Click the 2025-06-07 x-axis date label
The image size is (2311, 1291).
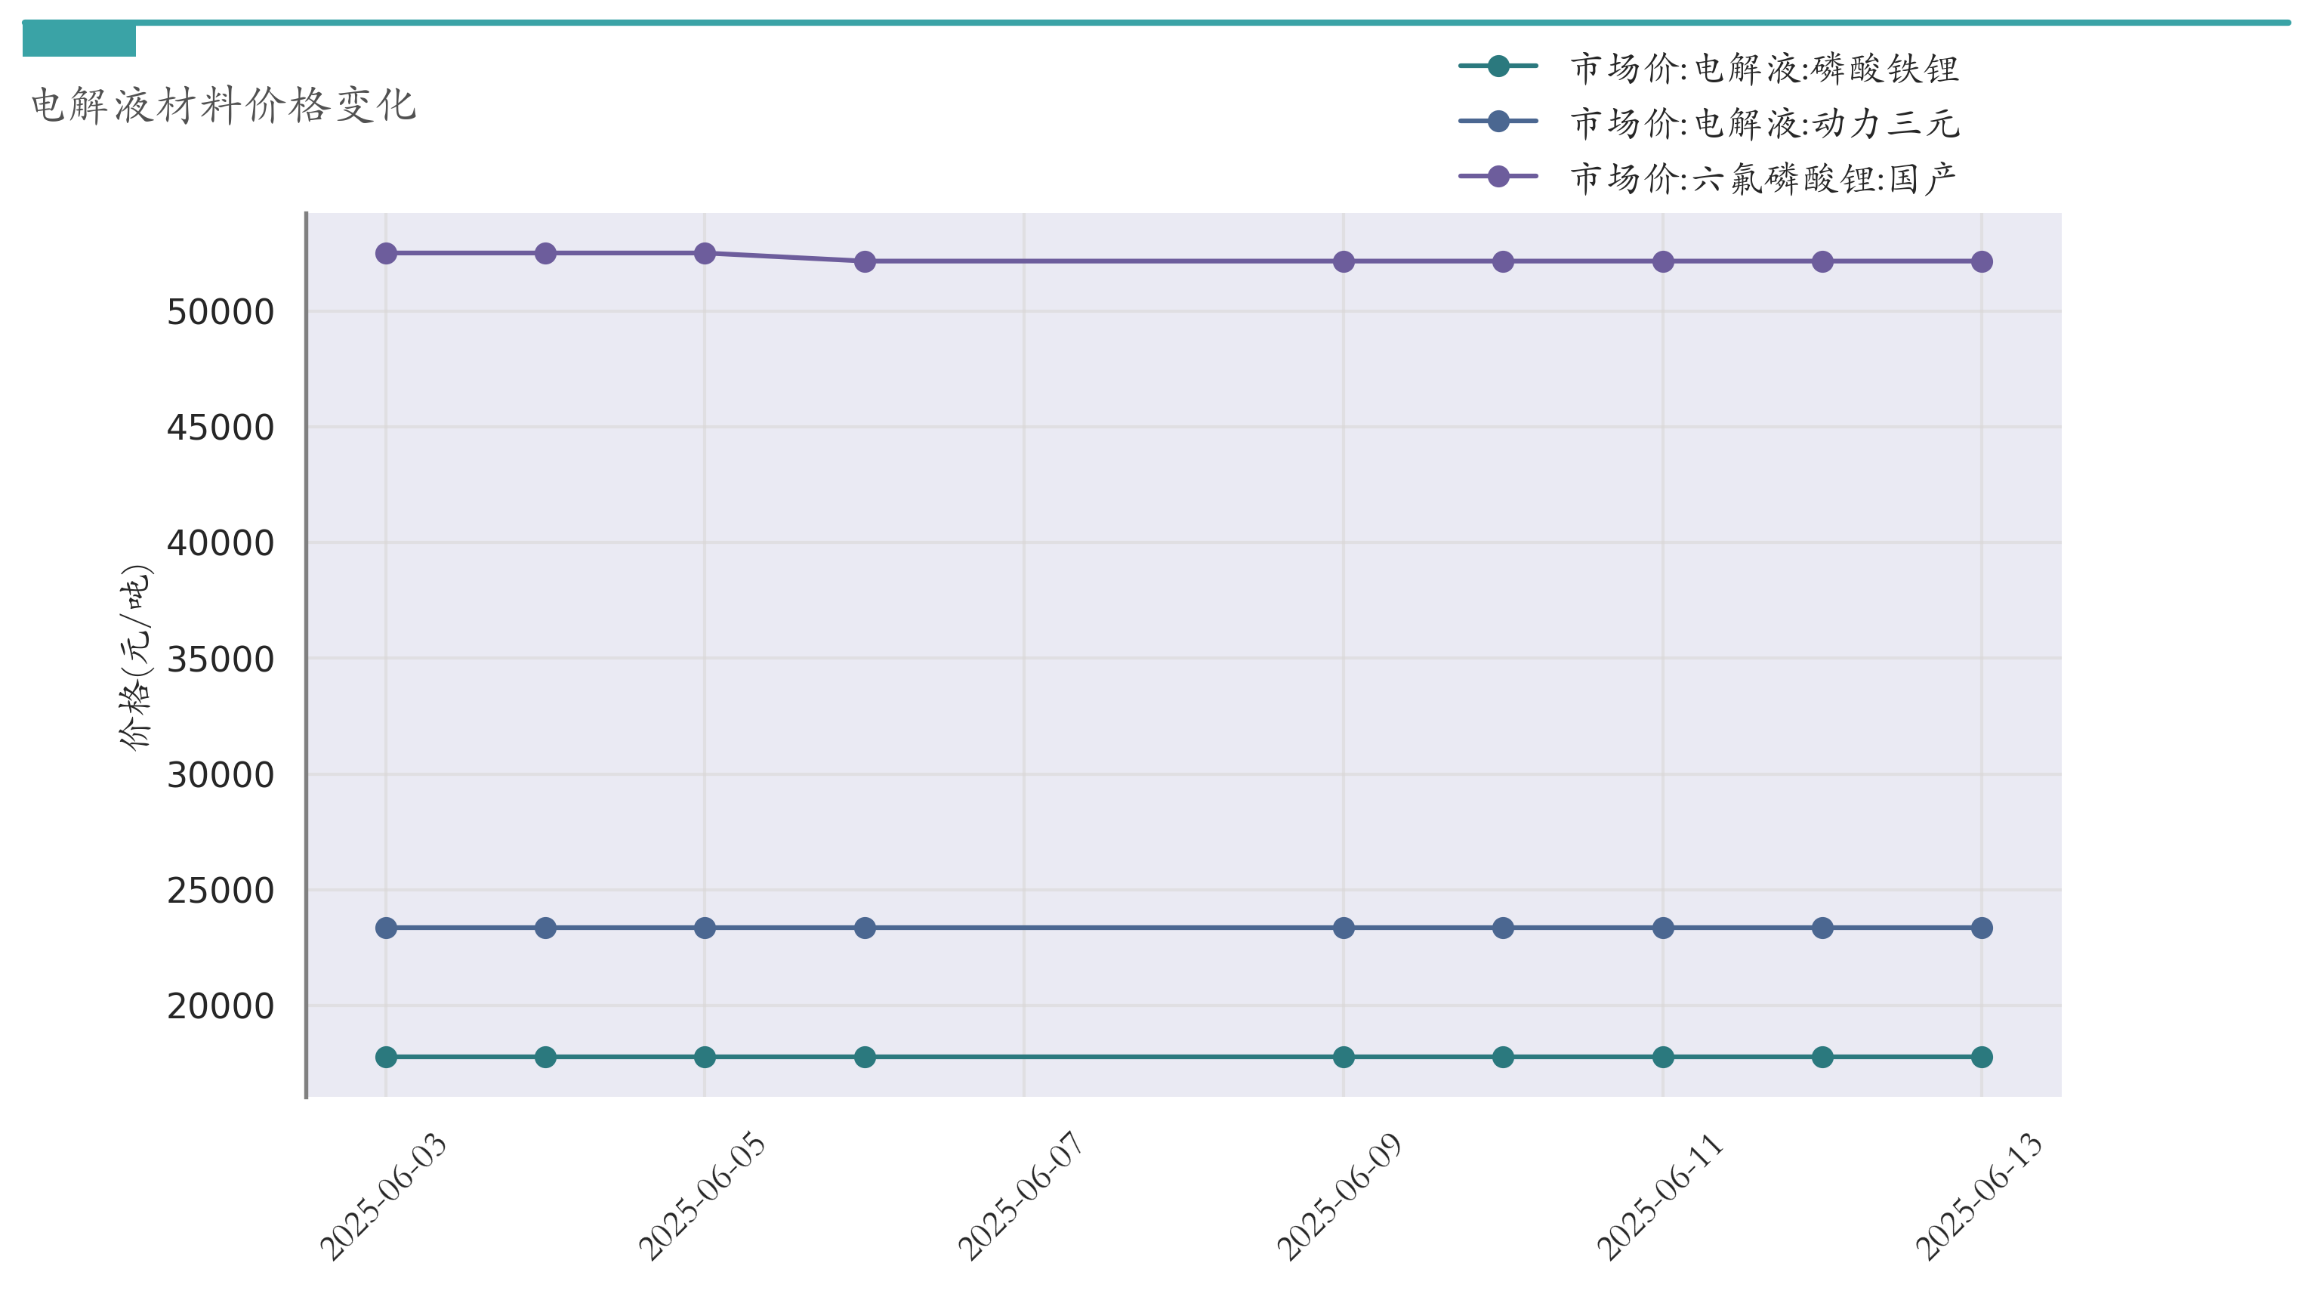click(x=1021, y=1196)
